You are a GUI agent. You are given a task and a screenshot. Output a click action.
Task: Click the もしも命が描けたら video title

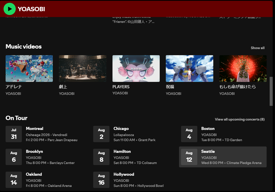[x=237, y=87]
